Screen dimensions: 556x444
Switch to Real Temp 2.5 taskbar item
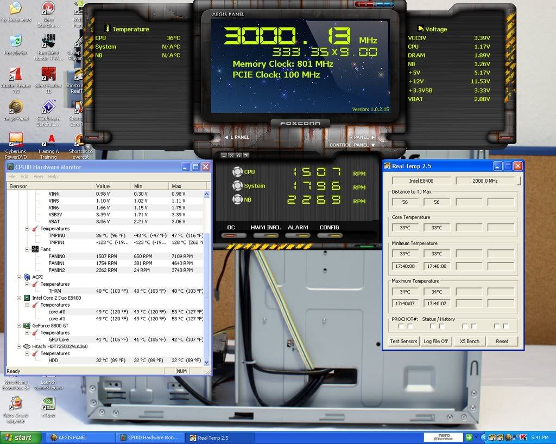(220, 437)
